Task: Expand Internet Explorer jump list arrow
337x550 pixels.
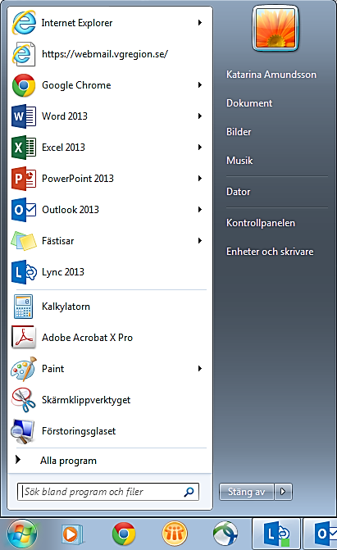Action: click(200, 23)
